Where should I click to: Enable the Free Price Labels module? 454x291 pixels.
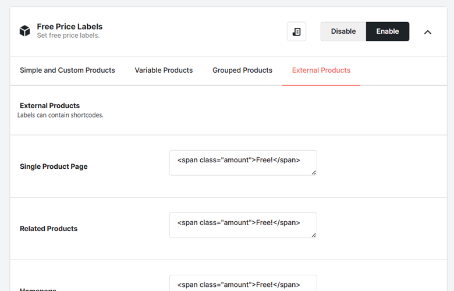(x=388, y=31)
